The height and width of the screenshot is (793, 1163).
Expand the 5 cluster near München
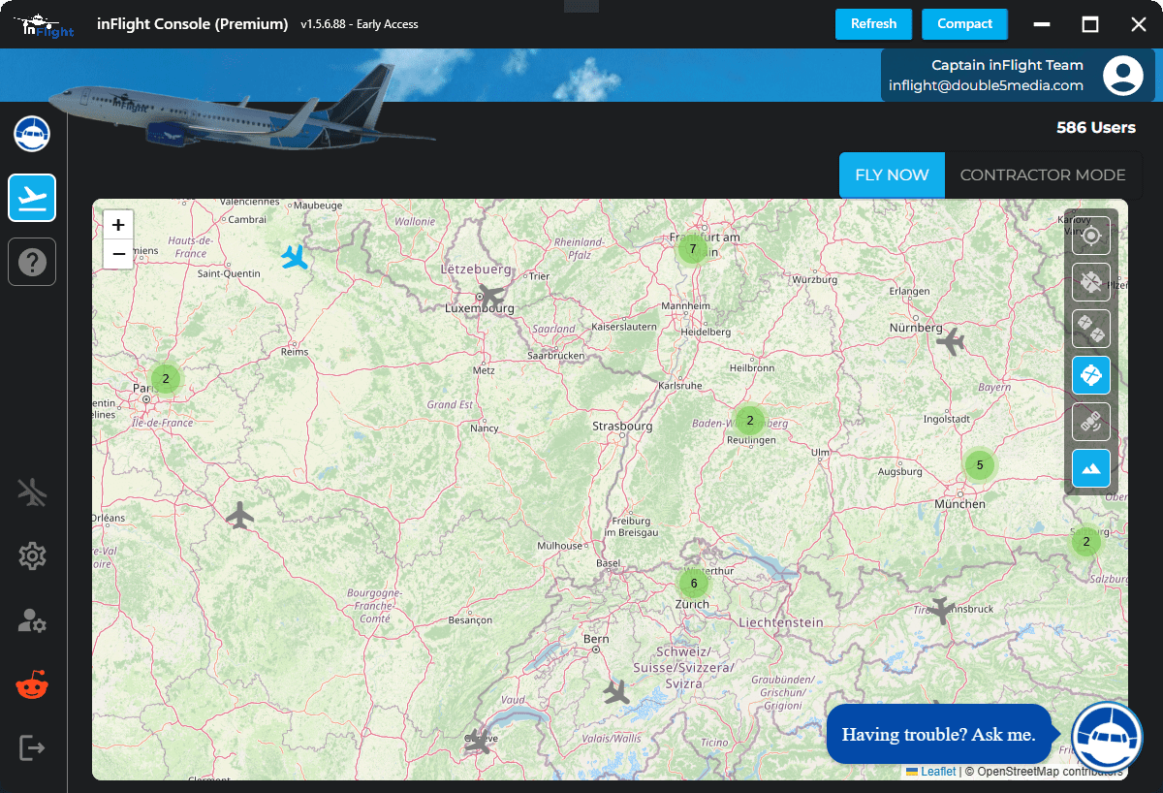point(980,465)
